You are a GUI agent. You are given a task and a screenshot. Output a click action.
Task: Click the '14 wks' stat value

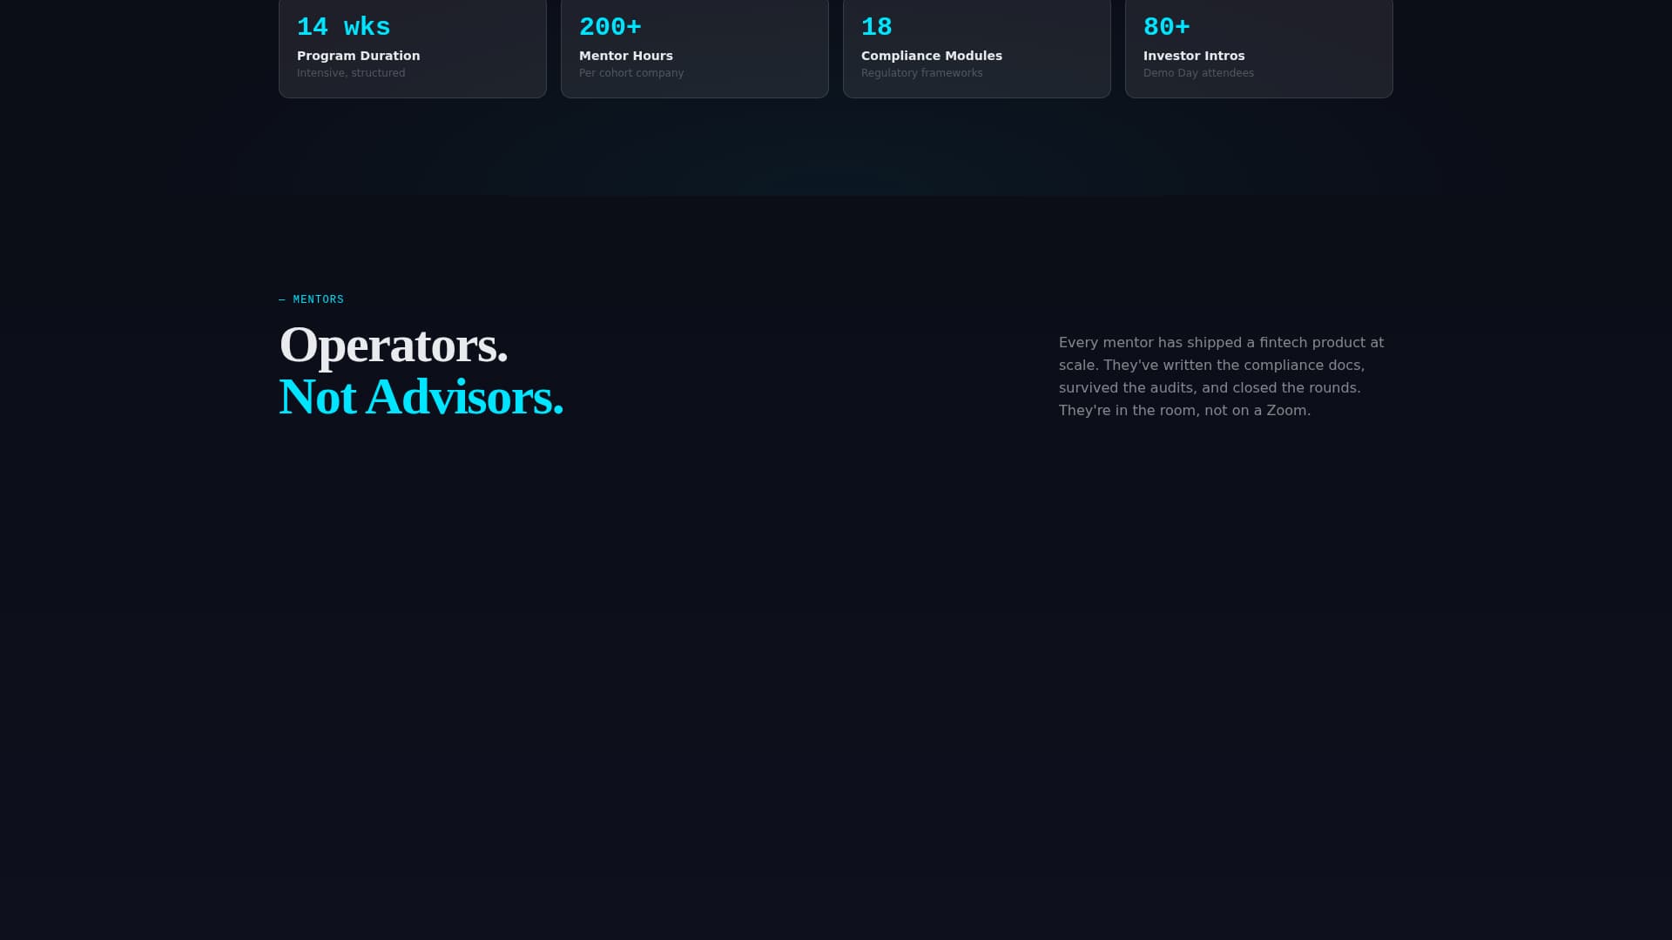343,28
